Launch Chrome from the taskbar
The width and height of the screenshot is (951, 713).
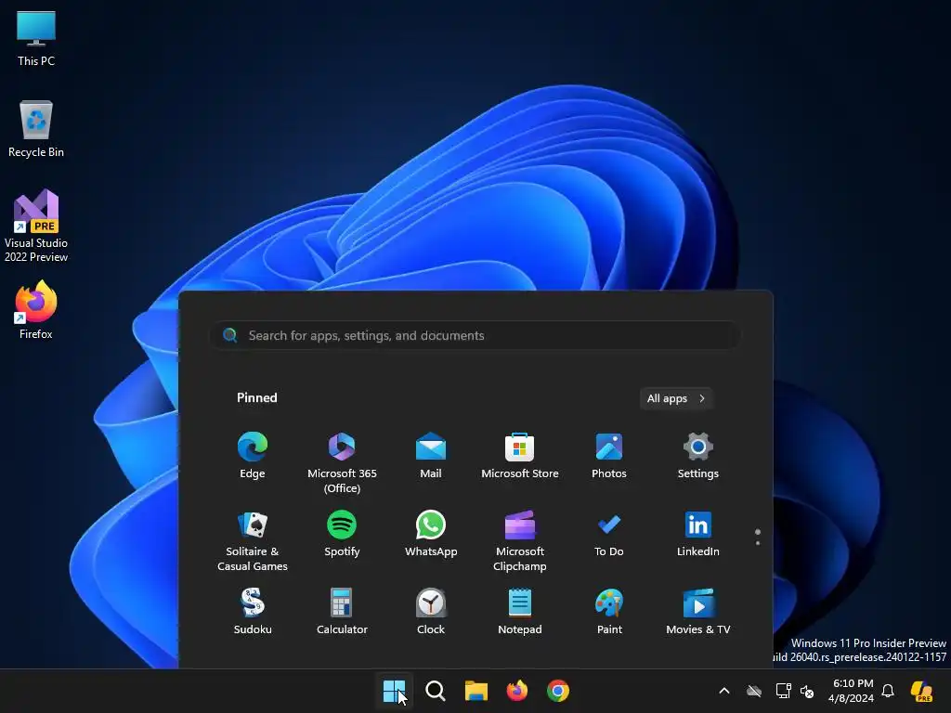(x=558, y=691)
